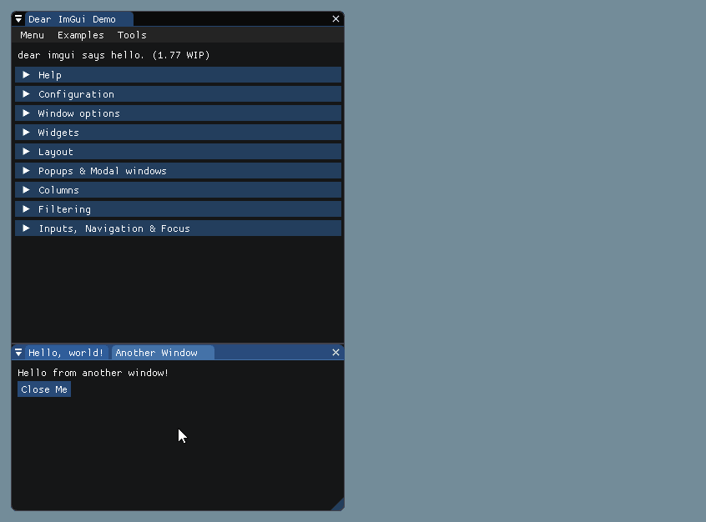This screenshot has width=706, height=522.
Task: Switch to the Another Window tab
Action: (x=163, y=352)
